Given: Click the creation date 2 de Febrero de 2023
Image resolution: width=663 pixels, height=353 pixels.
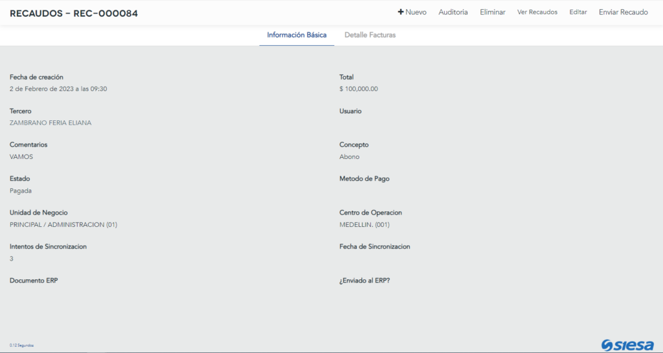Looking at the screenshot, I should [58, 89].
